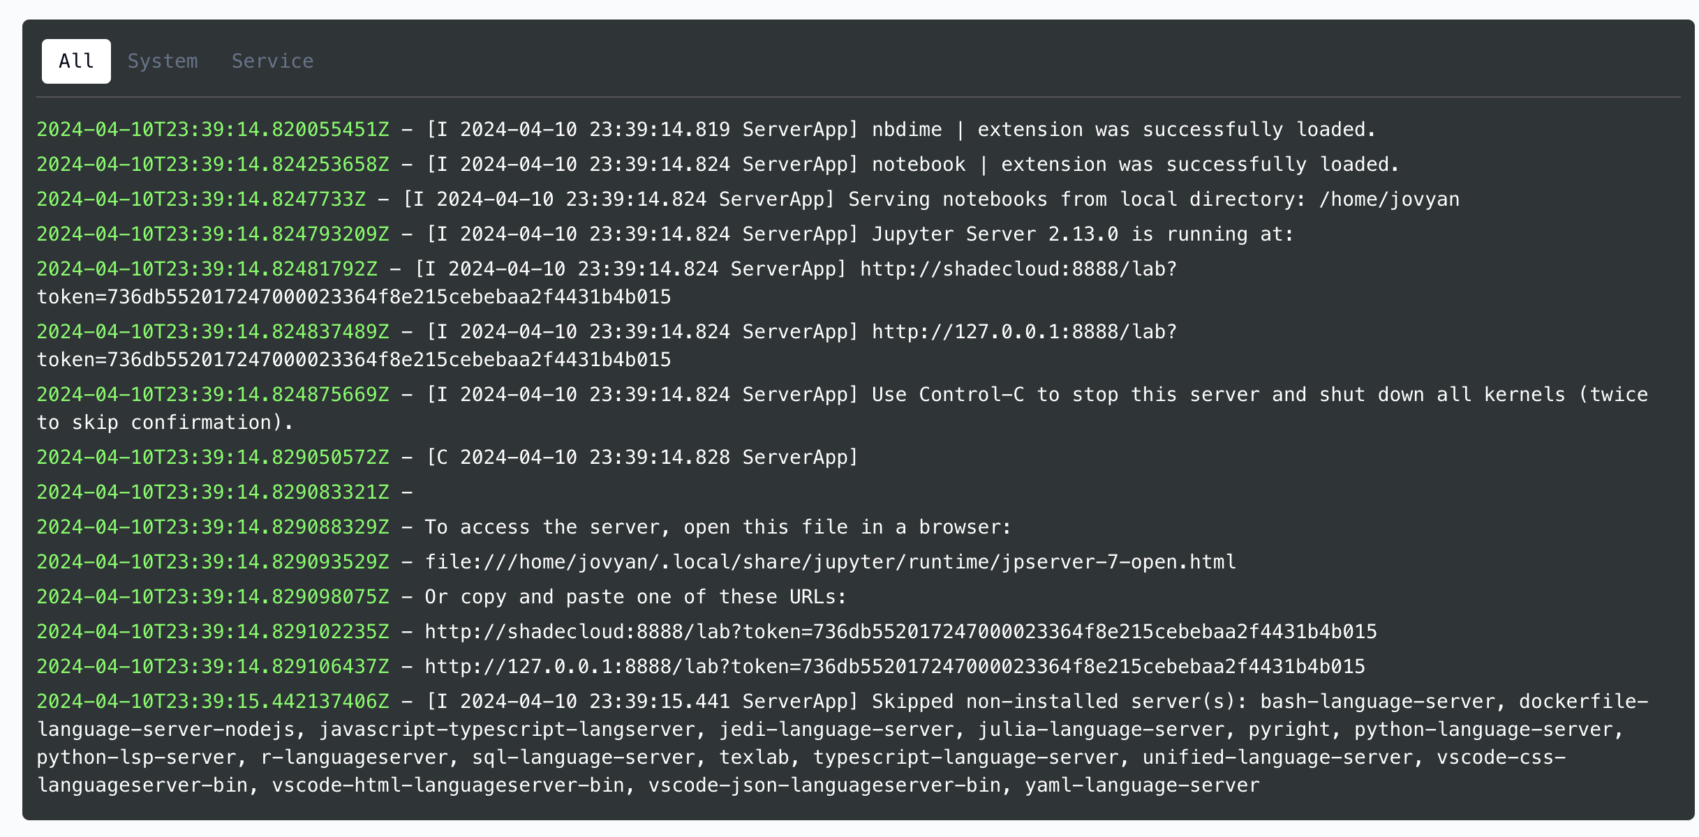The image size is (1699, 837).
Task: Open the jpserver-7-open.html file path
Action: 830,562
